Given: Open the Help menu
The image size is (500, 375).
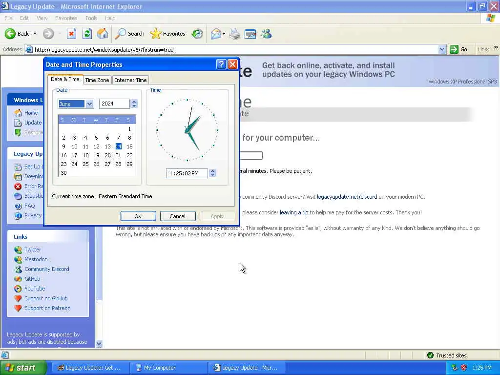Looking at the screenshot, I should pos(110,18).
